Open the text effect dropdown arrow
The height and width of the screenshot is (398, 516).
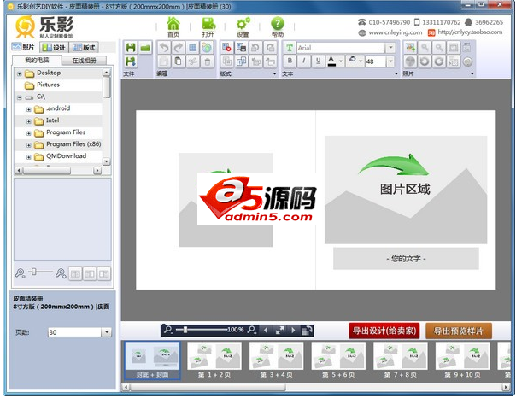point(361,61)
